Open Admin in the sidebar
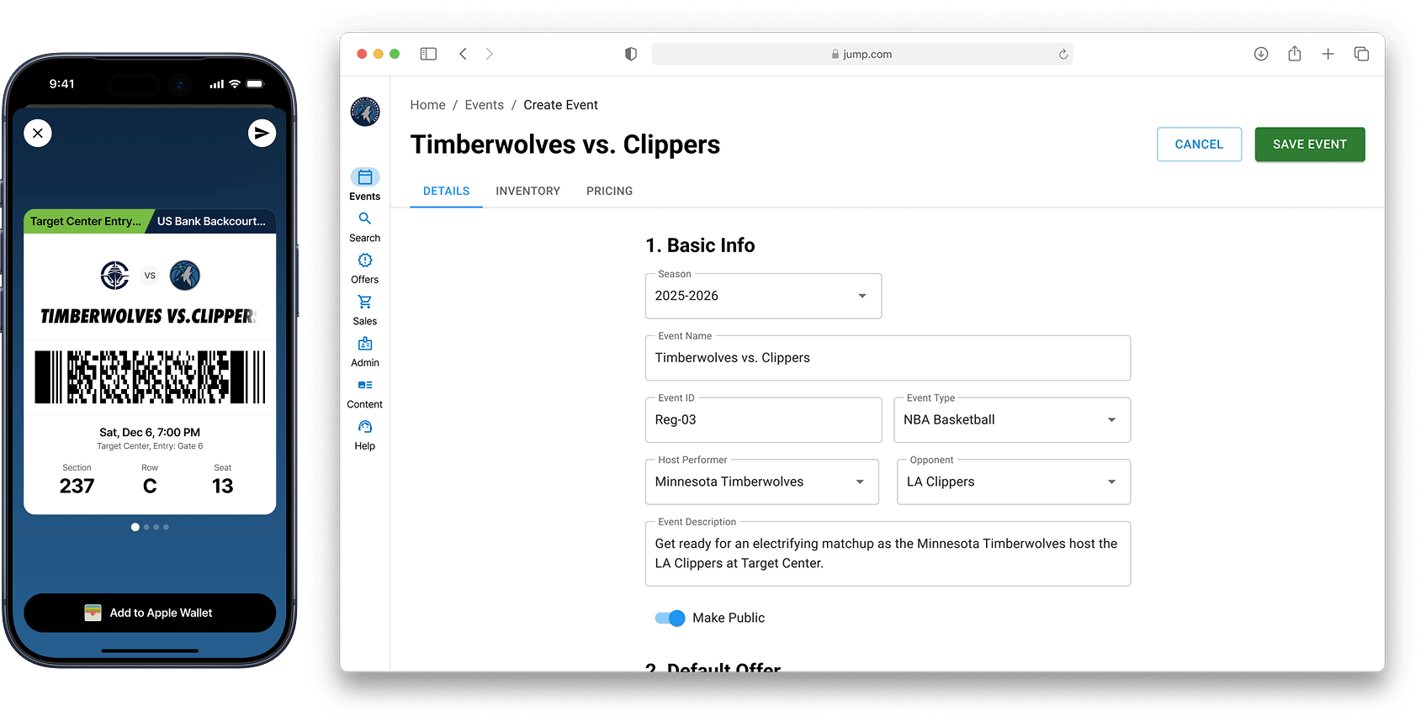Screen dimensions: 1426x721 tap(364, 352)
